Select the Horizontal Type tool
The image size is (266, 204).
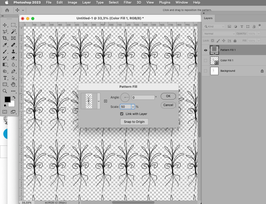pos(5,78)
